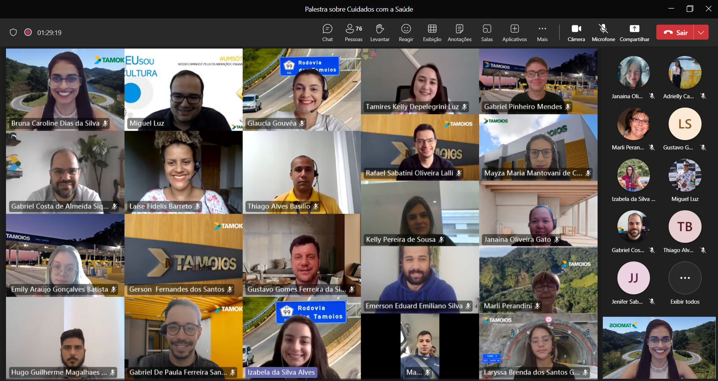Show the Pessoas participants list
This screenshot has height=381, width=718.
pos(353,32)
